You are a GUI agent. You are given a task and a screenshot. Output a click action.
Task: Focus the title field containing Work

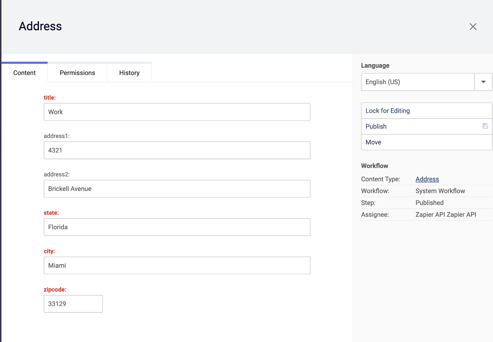click(177, 112)
